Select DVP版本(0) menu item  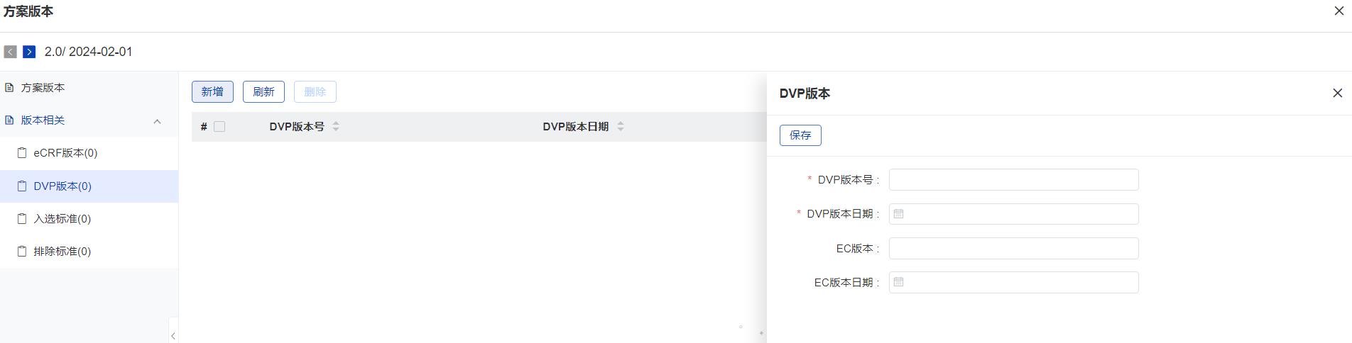tap(89, 186)
